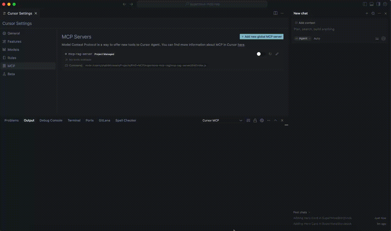The width and height of the screenshot is (391, 231).
Task: Switch to the GitLens panel tab
Action: [x=104, y=120]
